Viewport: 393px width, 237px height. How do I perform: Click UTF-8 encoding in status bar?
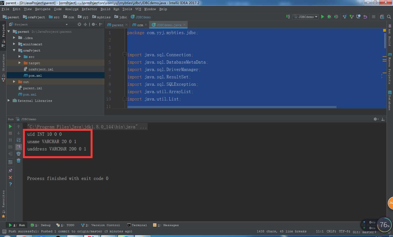click(345, 231)
